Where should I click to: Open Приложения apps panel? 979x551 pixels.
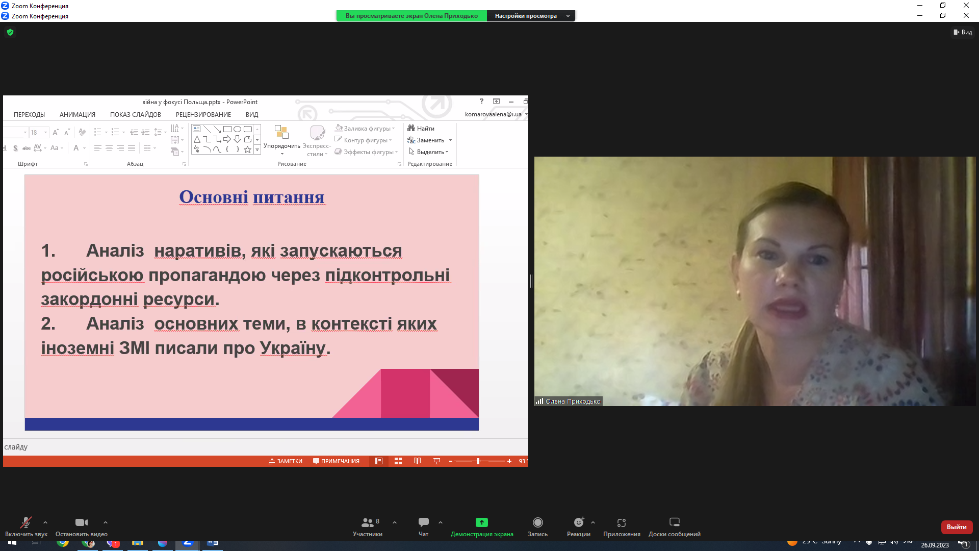[622, 527]
